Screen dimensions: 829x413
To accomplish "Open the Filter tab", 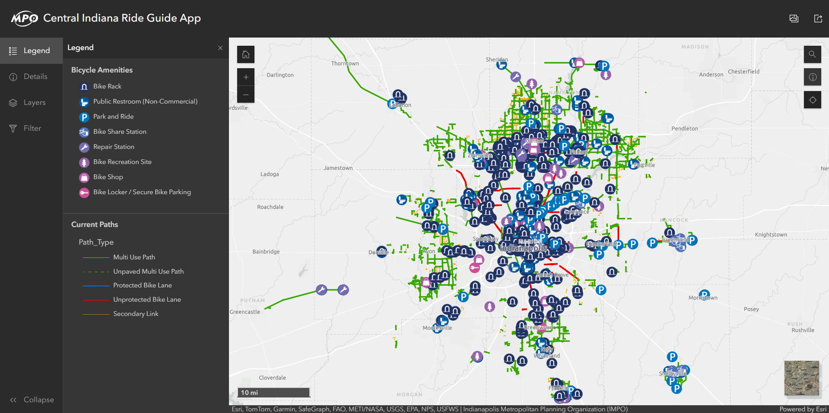I will pyautogui.click(x=31, y=129).
